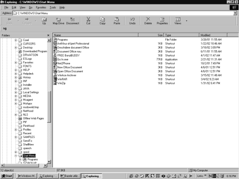
Task: Expand Programs under Start Menu tree
Action: click(x=20, y=160)
